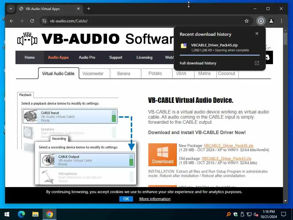Open the Audio Apps menu
This screenshot has height=220, width=293.
click(x=58, y=57)
